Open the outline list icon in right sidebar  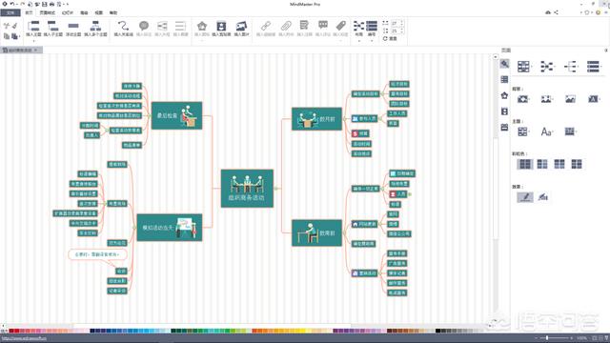click(x=504, y=80)
